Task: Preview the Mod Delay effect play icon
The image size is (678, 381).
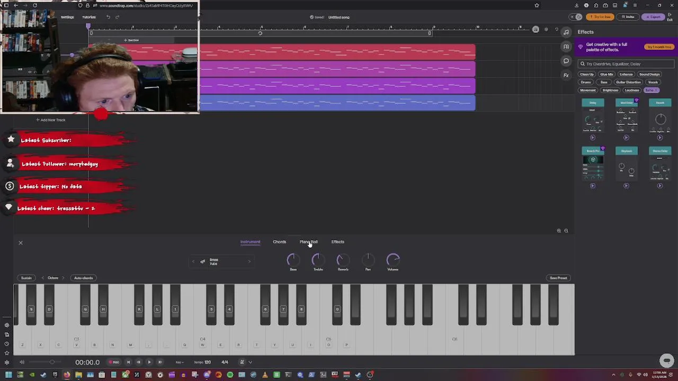Action: [626, 138]
